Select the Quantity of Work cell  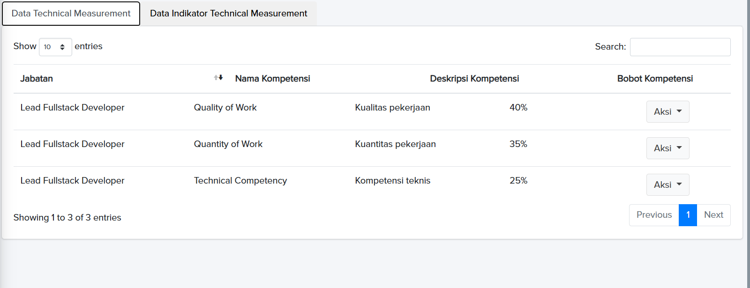(228, 144)
